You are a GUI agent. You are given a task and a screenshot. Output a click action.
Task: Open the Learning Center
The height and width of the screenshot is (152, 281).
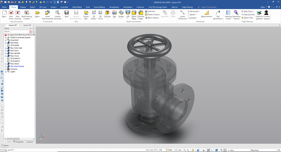(228, 13)
